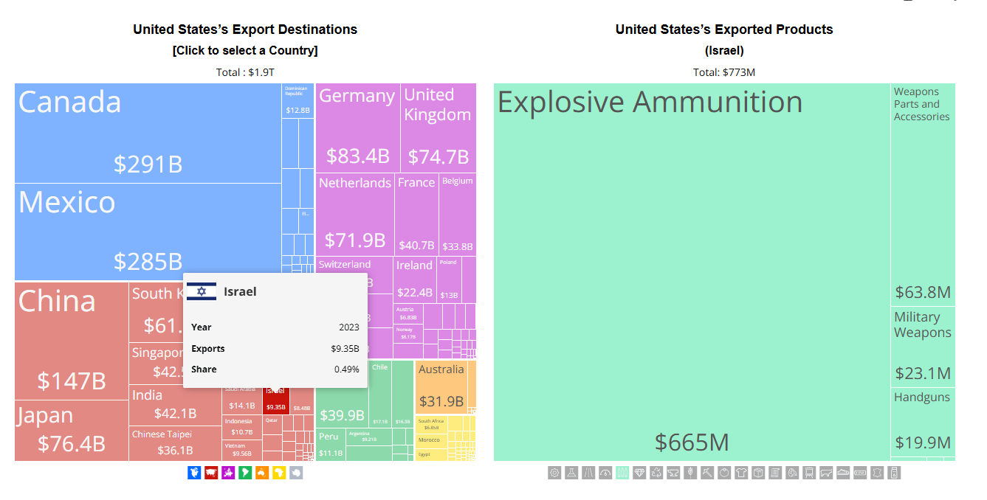Click the yellow Africa continent icon
This screenshot has width=987, height=500.
pos(279,473)
